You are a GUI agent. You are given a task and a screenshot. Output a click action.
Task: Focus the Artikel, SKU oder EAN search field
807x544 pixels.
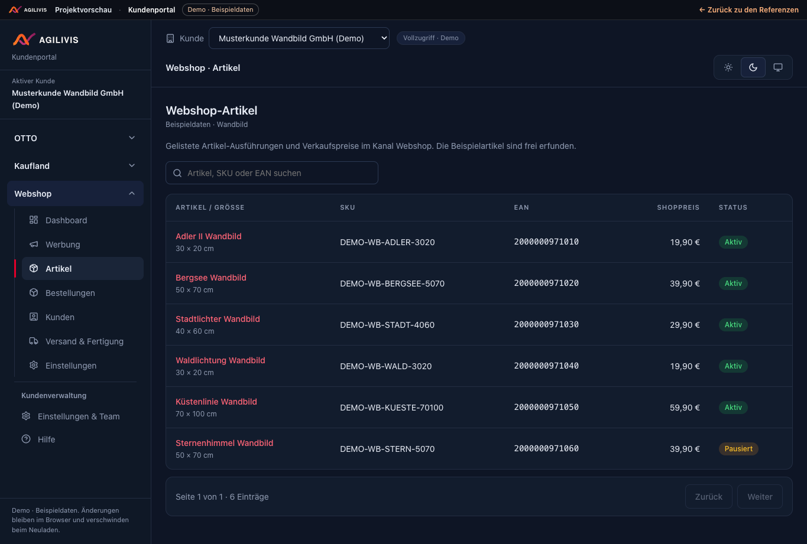point(272,172)
